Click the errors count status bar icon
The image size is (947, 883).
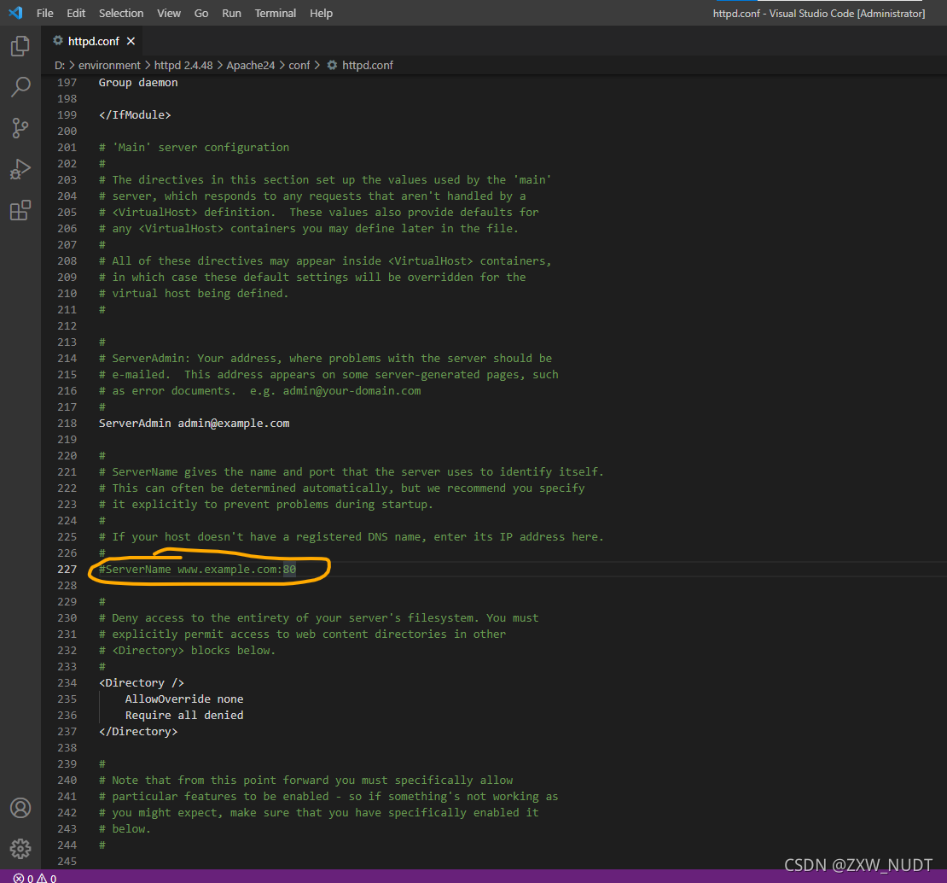coord(23,878)
